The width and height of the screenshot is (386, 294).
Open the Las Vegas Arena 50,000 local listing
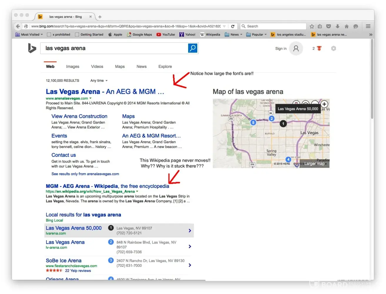coord(74,228)
